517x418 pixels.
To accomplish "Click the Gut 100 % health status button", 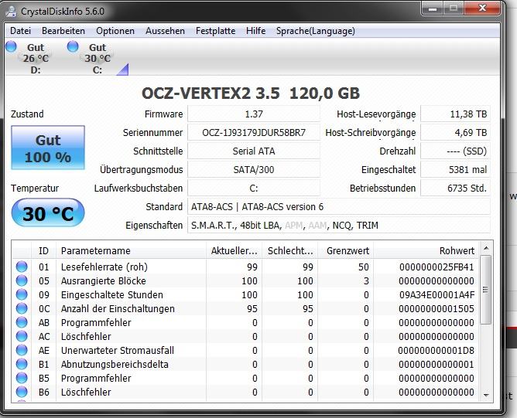I will coord(48,148).
